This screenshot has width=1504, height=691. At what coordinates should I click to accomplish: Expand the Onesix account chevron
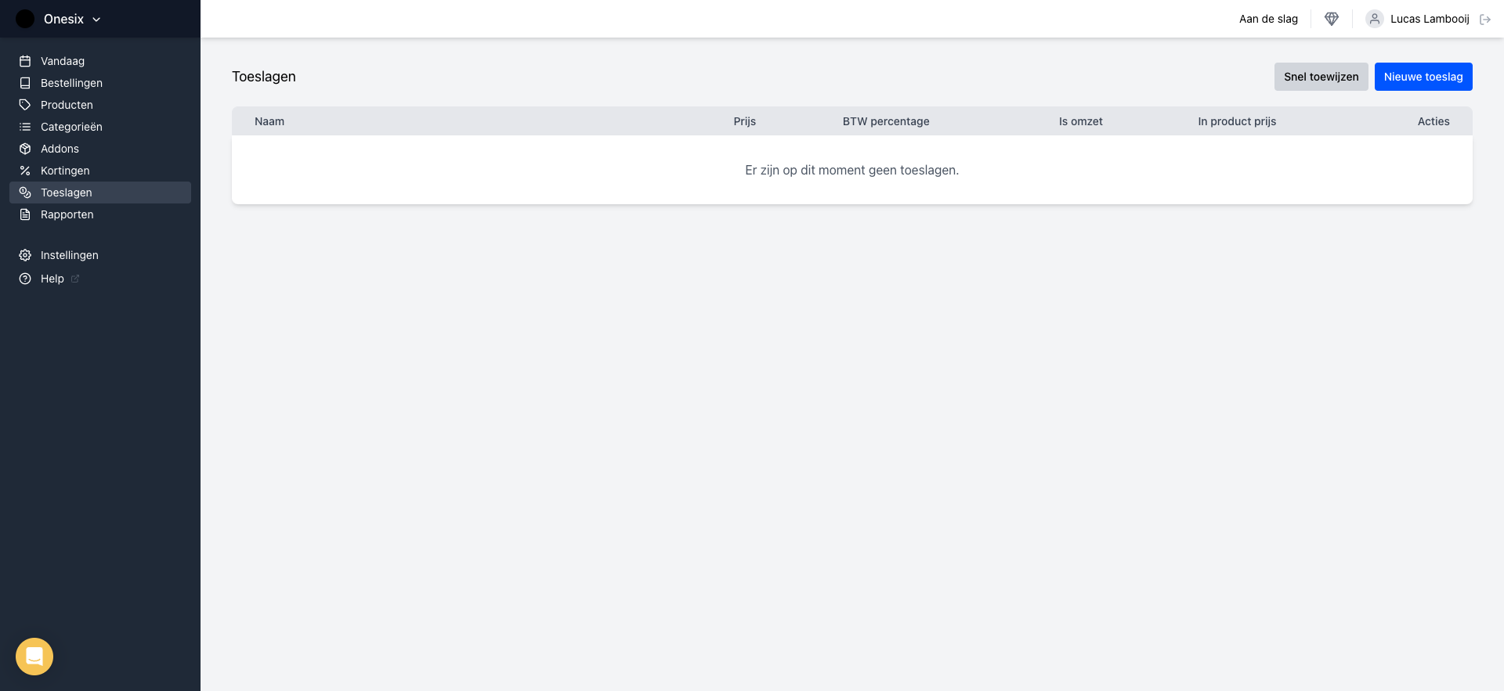tap(96, 20)
